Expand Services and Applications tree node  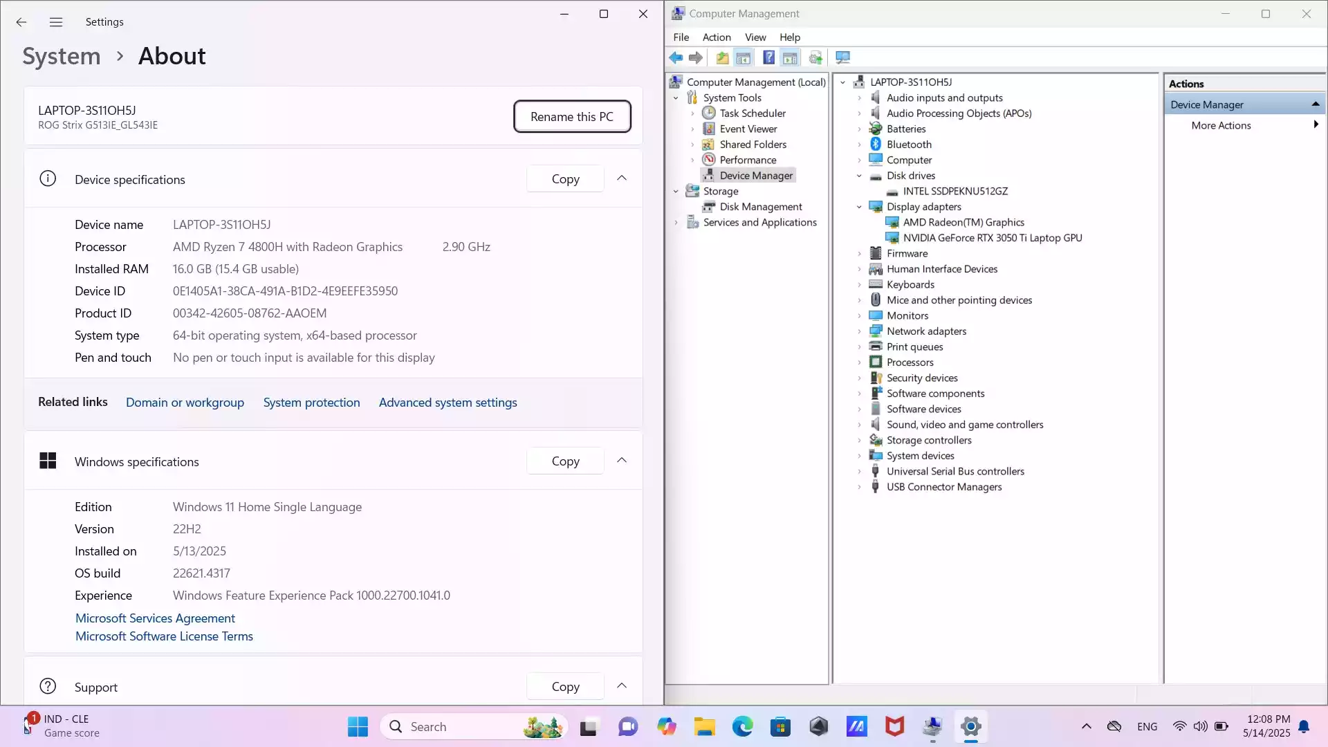coord(676,223)
